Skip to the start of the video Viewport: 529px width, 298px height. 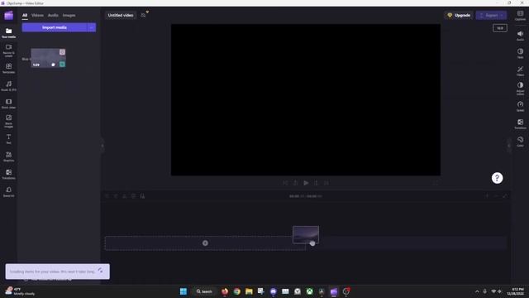(x=285, y=183)
